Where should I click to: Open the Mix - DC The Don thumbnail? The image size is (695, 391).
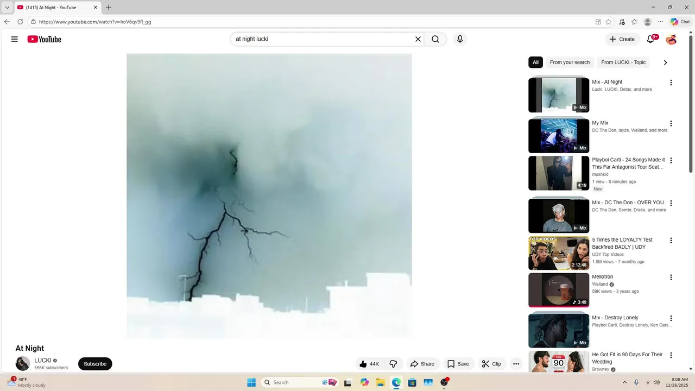coord(559,216)
